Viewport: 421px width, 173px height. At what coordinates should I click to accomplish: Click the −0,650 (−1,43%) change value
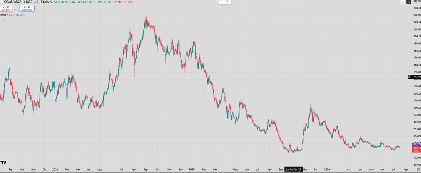[123, 2]
